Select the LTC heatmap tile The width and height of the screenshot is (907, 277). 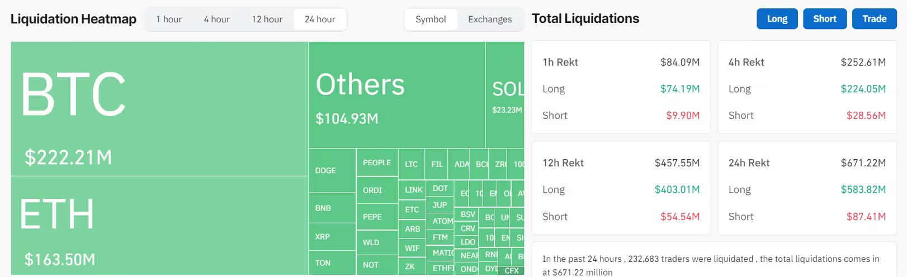[x=412, y=164]
